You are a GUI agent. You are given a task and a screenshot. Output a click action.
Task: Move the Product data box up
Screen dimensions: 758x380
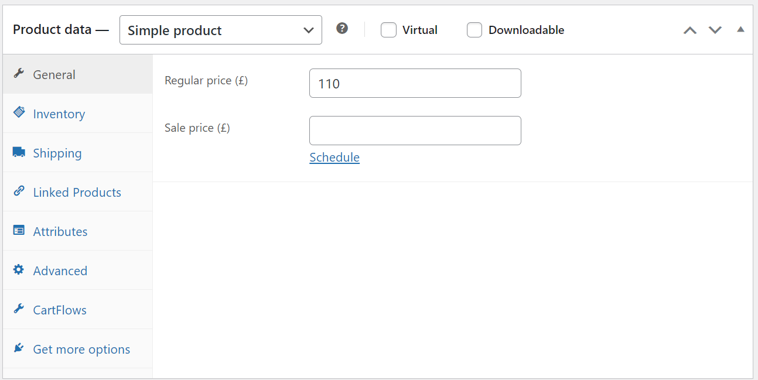point(689,29)
